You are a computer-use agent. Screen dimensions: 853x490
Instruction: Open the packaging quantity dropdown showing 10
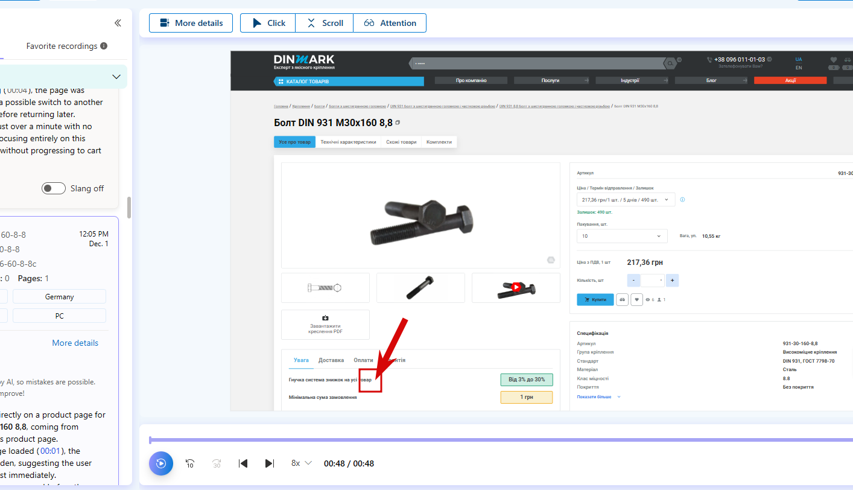pos(622,236)
